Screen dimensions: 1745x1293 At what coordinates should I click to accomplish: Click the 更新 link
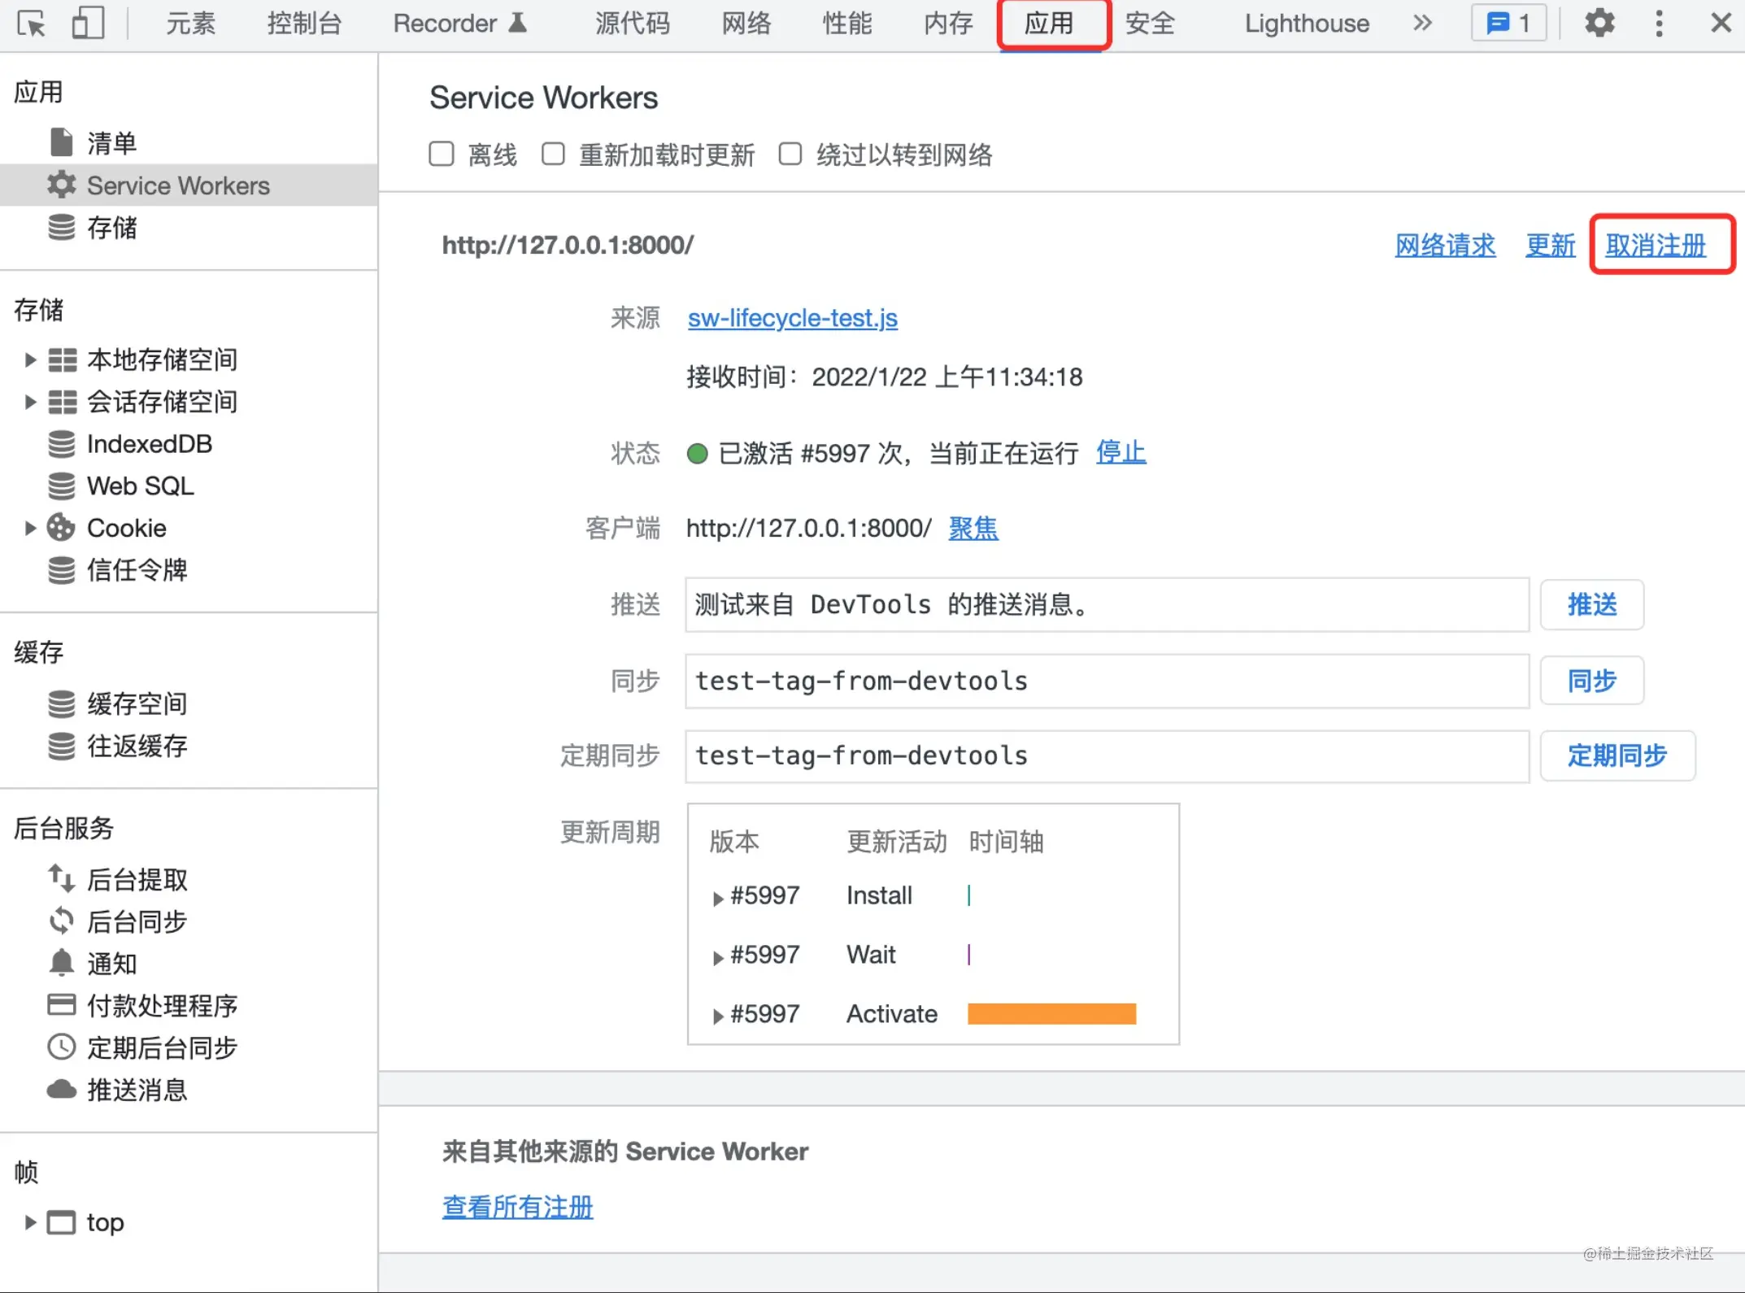click(x=1550, y=245)
